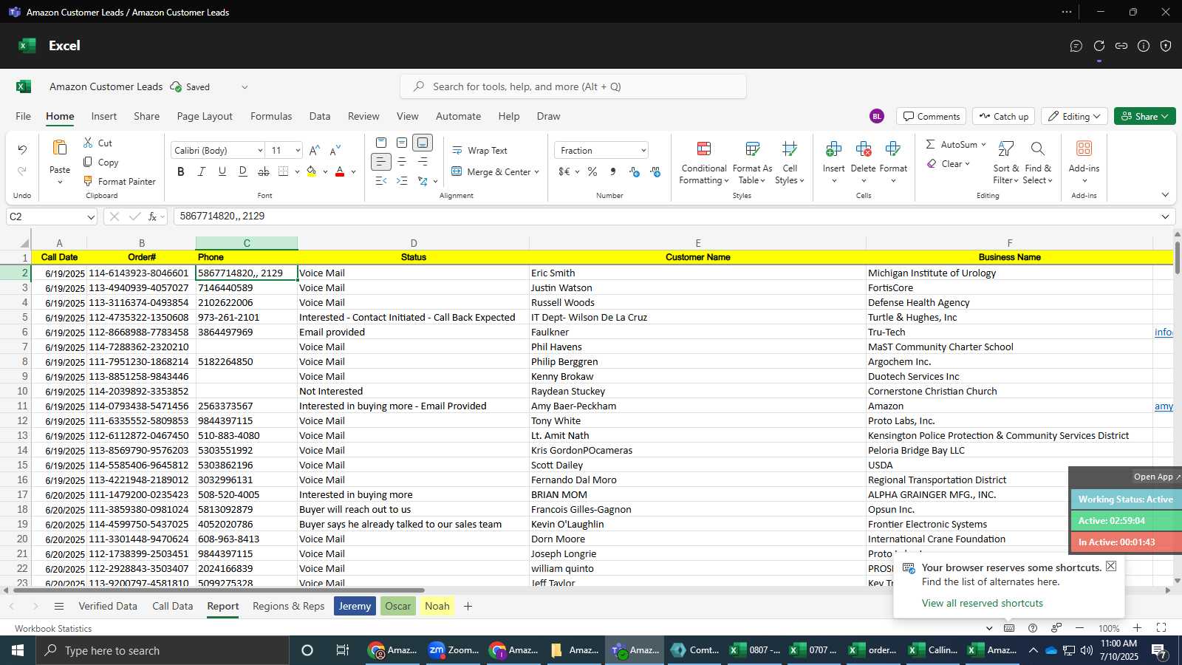Open the fill color arrow

point(326,172)
